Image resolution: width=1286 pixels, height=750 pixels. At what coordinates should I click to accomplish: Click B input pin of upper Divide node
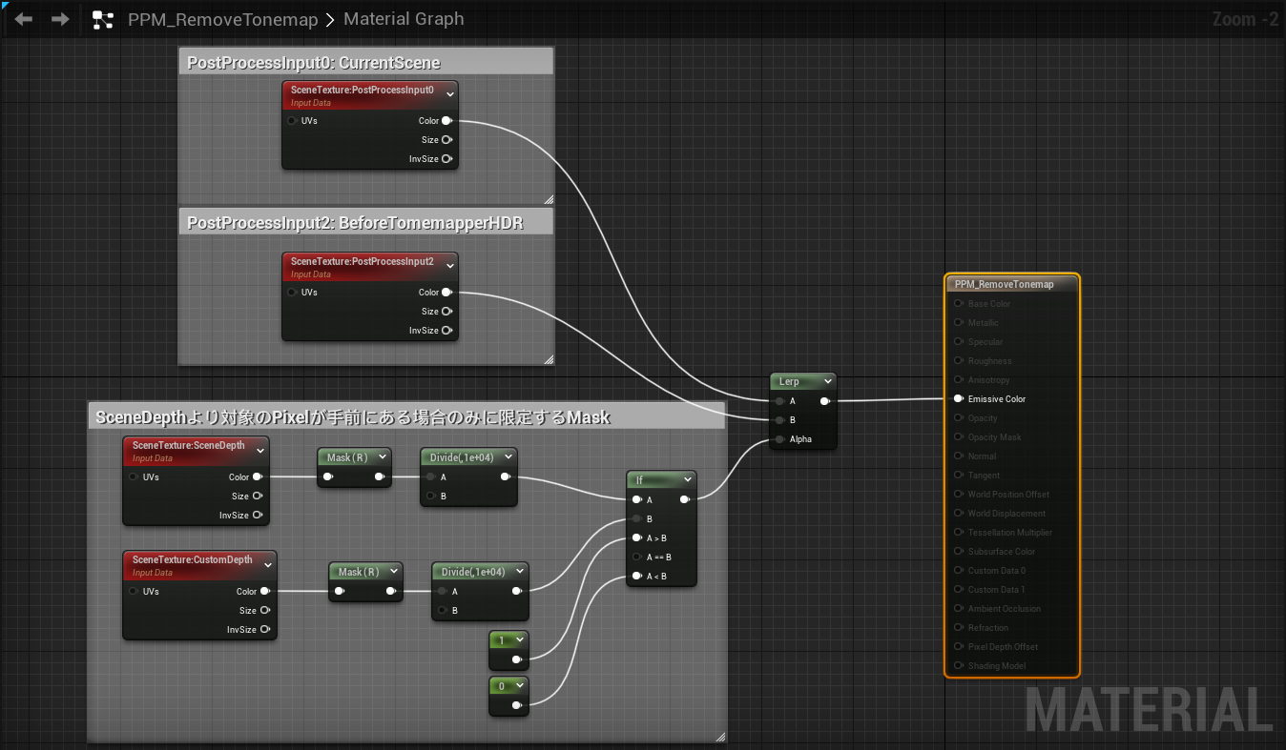tap(430, 497)
